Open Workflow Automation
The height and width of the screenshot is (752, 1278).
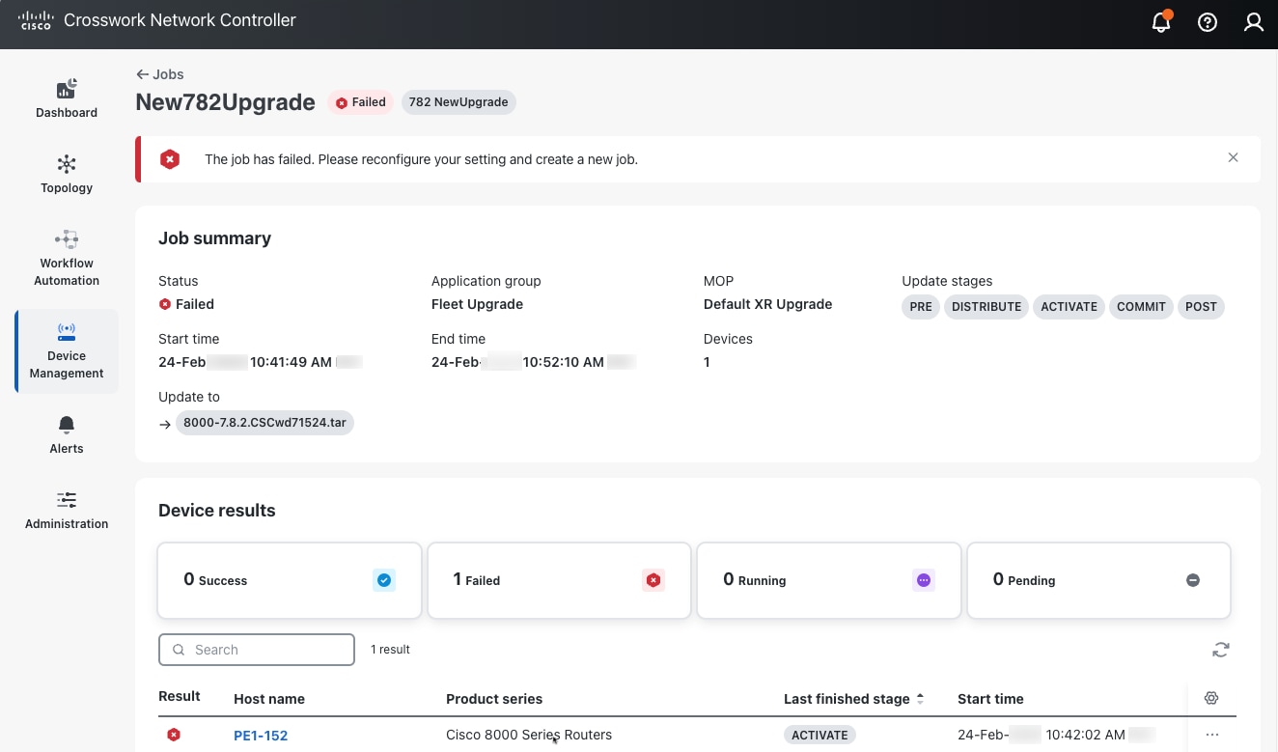tap(66, 256)
